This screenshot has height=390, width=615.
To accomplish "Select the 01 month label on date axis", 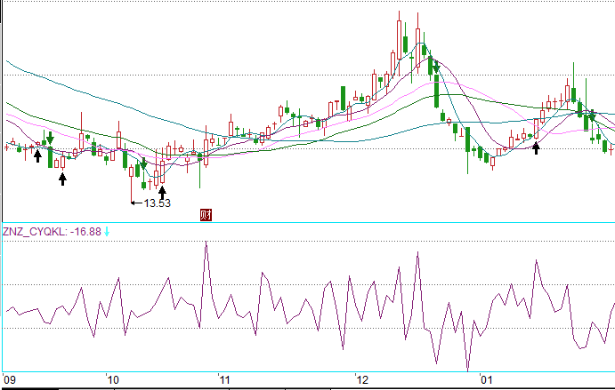I will (x=486, y=380).
